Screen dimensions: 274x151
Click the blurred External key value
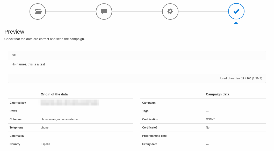70,103
